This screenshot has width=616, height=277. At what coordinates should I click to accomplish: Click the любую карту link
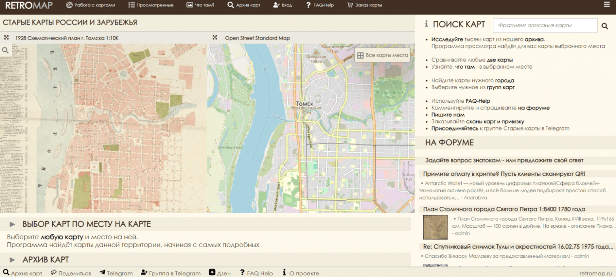coord(62,237)
